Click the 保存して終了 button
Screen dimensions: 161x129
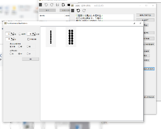(x=145, y=15)
